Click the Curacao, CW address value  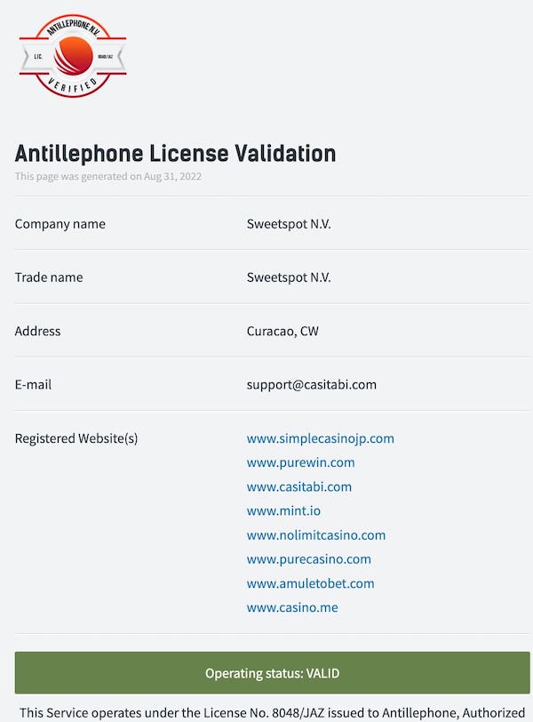point(282,331)
